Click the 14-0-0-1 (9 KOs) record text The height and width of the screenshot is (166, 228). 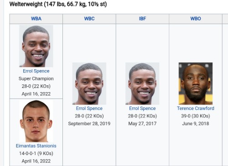36,153
